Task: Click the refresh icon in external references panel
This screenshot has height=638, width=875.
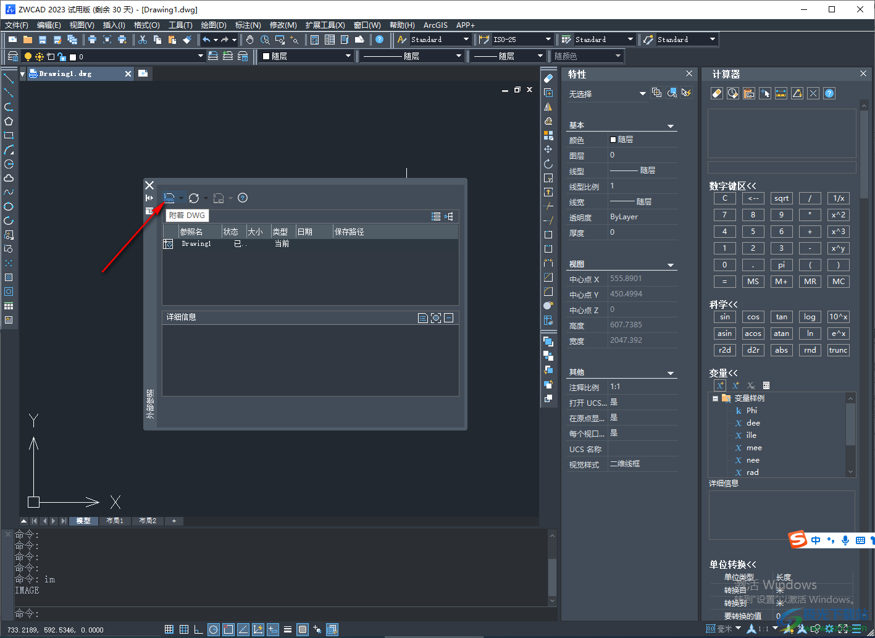Action: 194,198
